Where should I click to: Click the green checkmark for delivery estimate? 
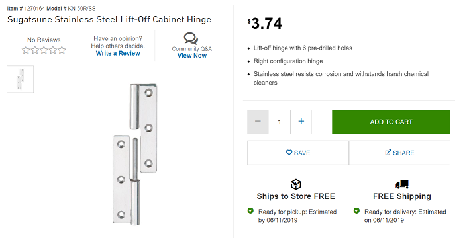[356, 210]
